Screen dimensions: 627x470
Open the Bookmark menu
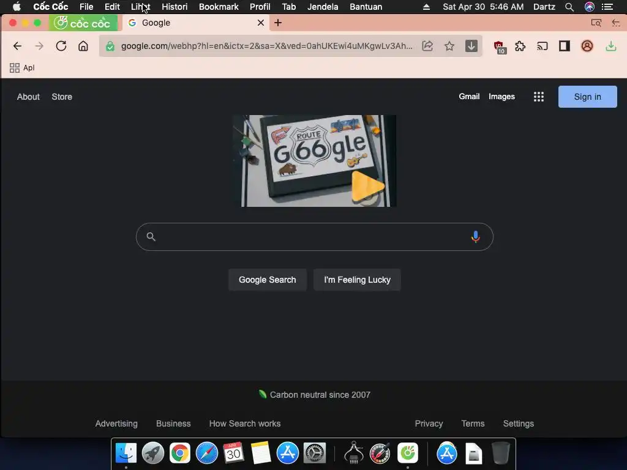pyautogui.click(x=219, y=7)
